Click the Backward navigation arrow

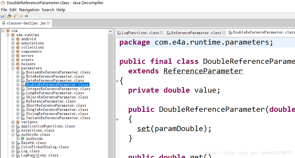[x=21, y=16]
